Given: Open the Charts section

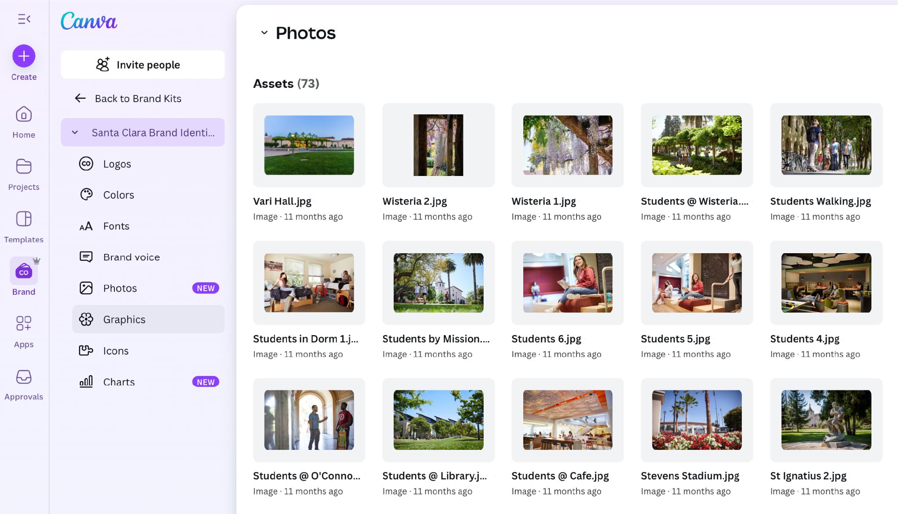Looking at the screenshot, I should tap(119, 382).
